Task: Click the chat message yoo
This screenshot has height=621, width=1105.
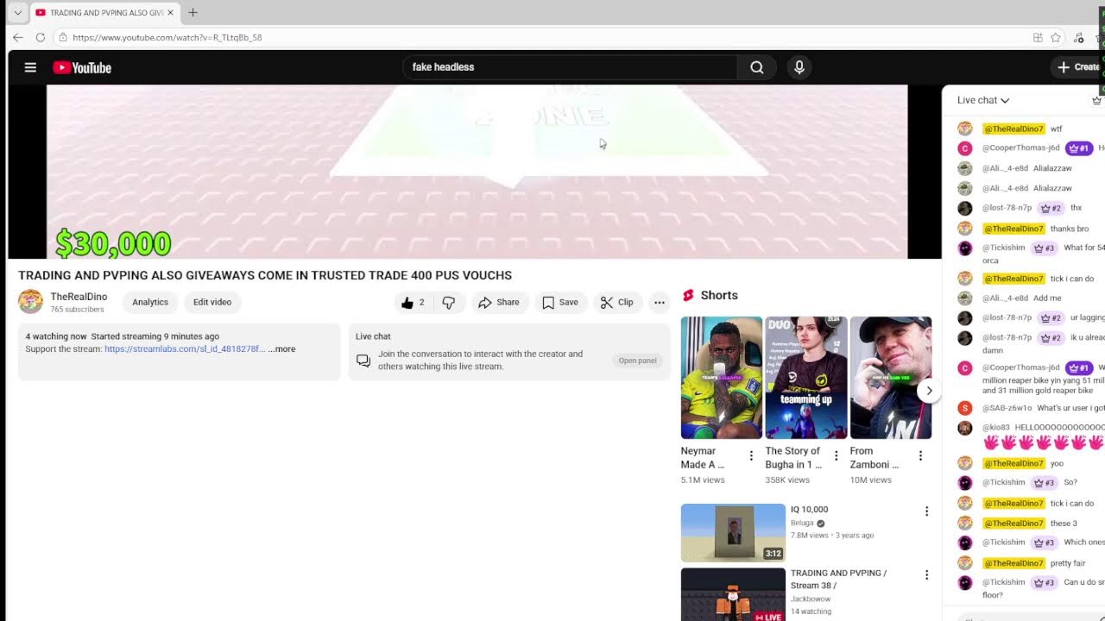Action: [x=1057, y=464]
